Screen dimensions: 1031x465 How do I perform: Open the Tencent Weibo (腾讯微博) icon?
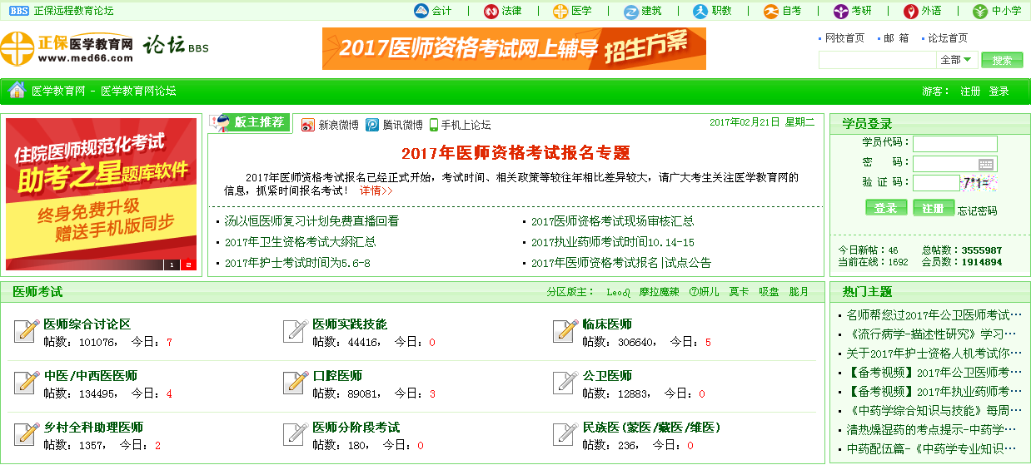coord(372,125)
